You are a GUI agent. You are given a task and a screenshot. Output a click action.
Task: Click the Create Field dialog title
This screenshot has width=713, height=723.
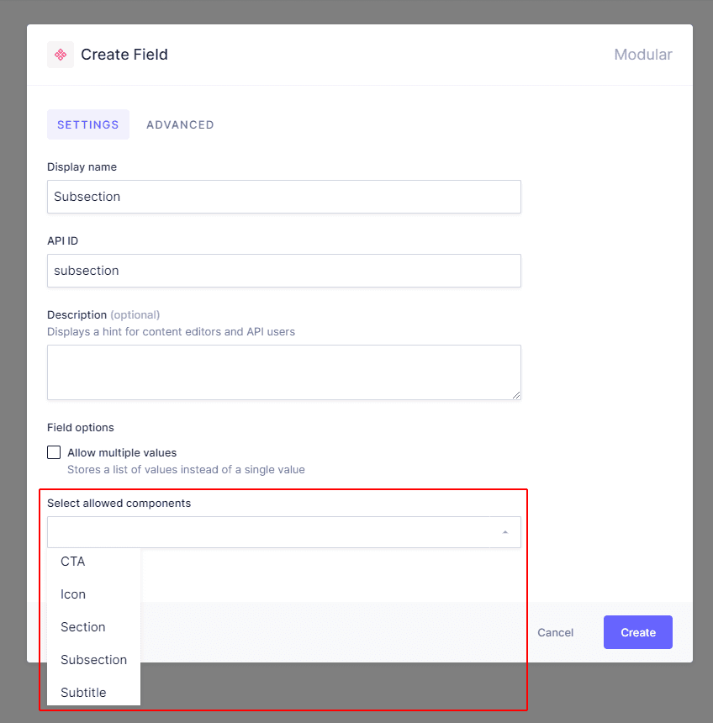pyautogui.click(x=124, y=55)
